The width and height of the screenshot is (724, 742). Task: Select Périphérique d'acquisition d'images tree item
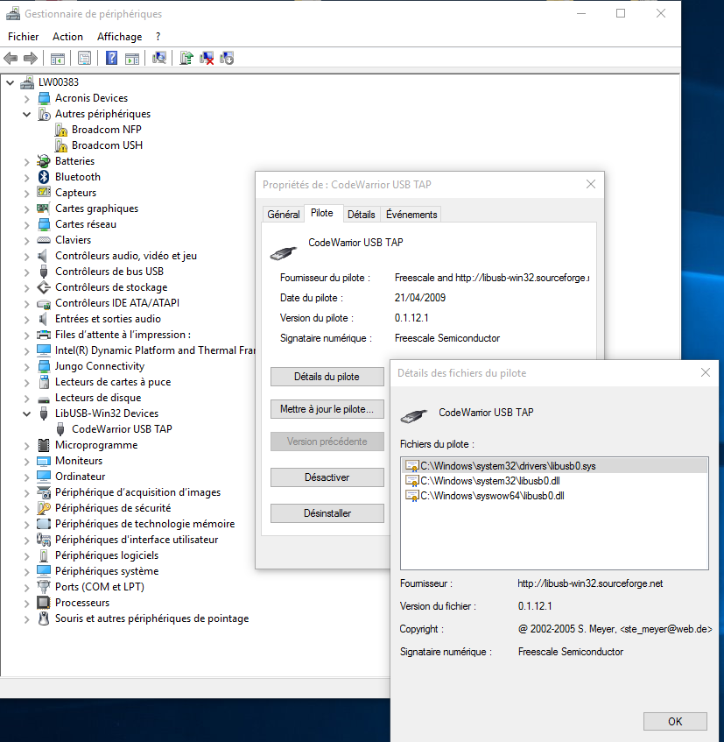tap(137, 492)
